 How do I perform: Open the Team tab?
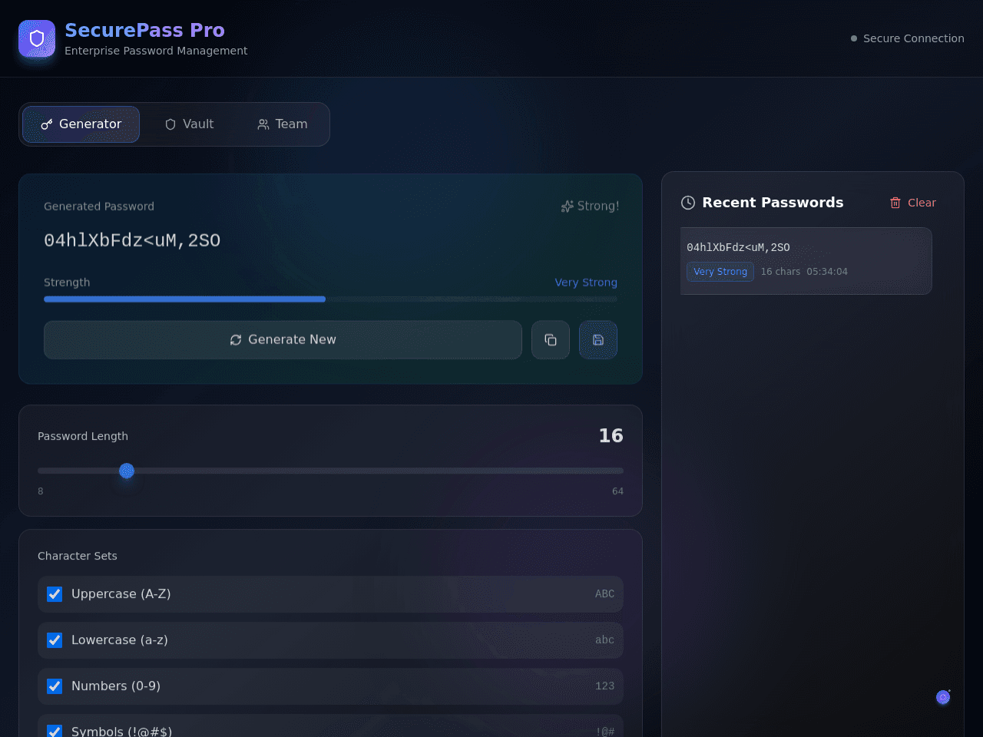coord(282,124)
